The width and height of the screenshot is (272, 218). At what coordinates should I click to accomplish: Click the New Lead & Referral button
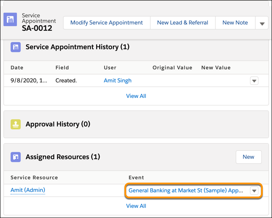point(182,23)
